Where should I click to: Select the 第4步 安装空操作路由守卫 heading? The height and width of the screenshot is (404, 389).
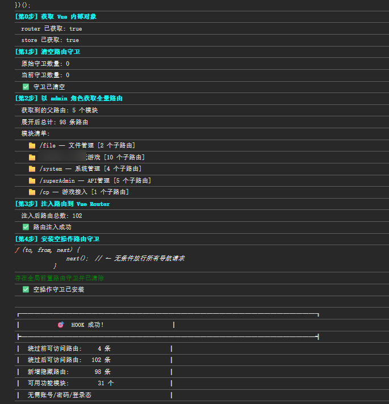point(57,239)
